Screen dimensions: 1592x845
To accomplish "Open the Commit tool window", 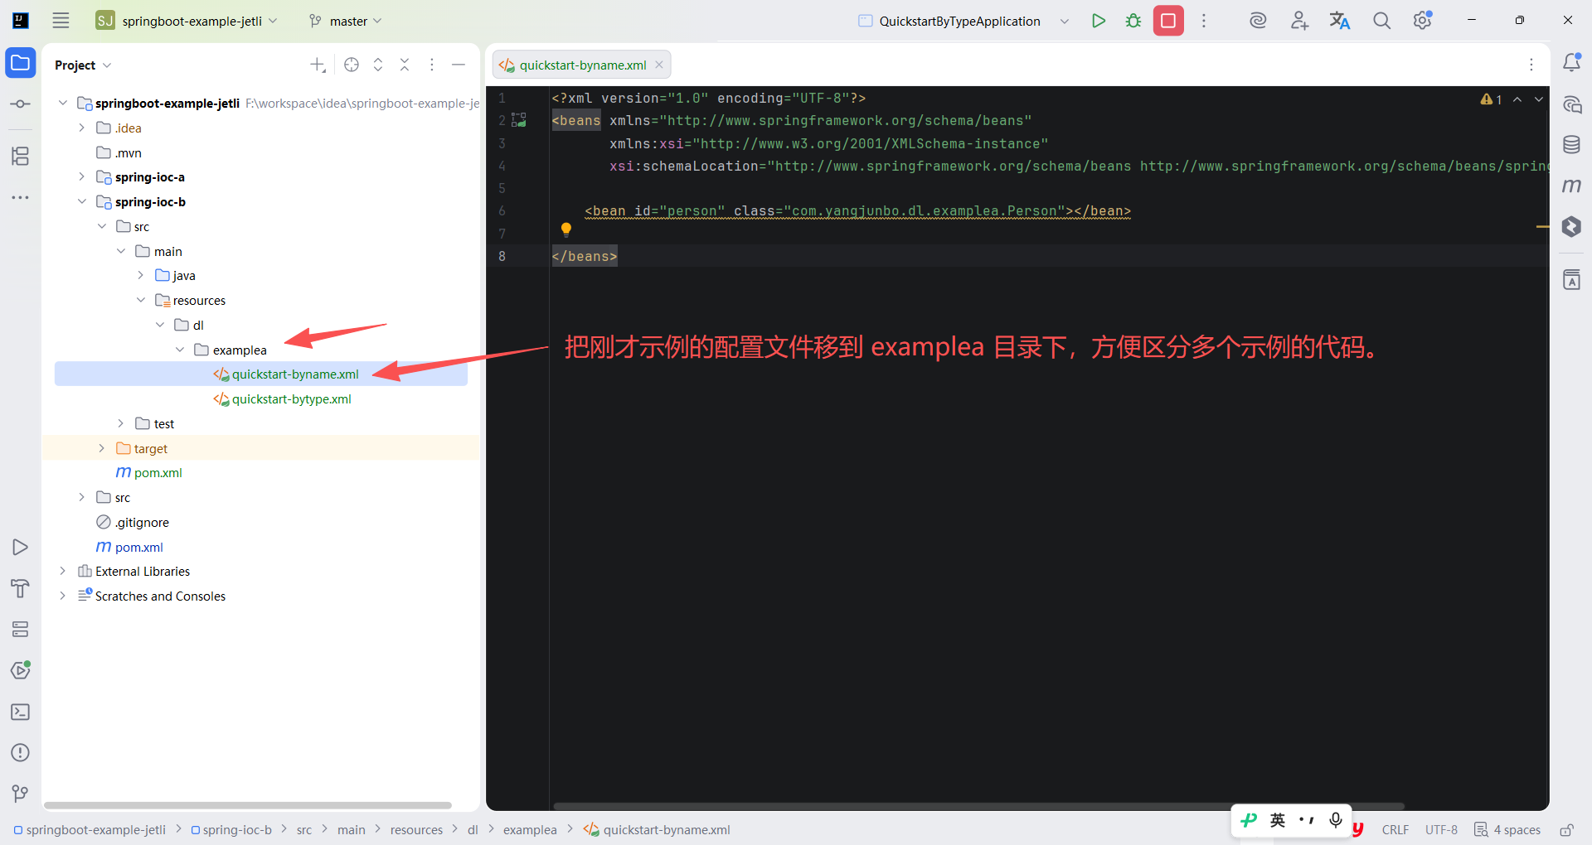I will point(21,104).
